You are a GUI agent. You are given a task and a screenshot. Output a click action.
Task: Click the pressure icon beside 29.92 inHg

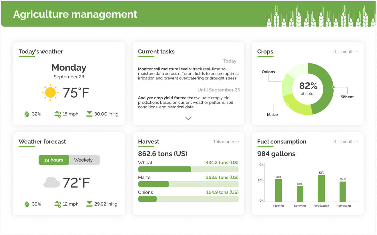pyautogui.click(x=89, y=204)
